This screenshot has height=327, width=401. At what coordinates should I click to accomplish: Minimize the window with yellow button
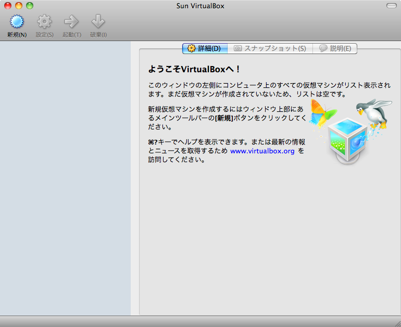click(19, 6)
